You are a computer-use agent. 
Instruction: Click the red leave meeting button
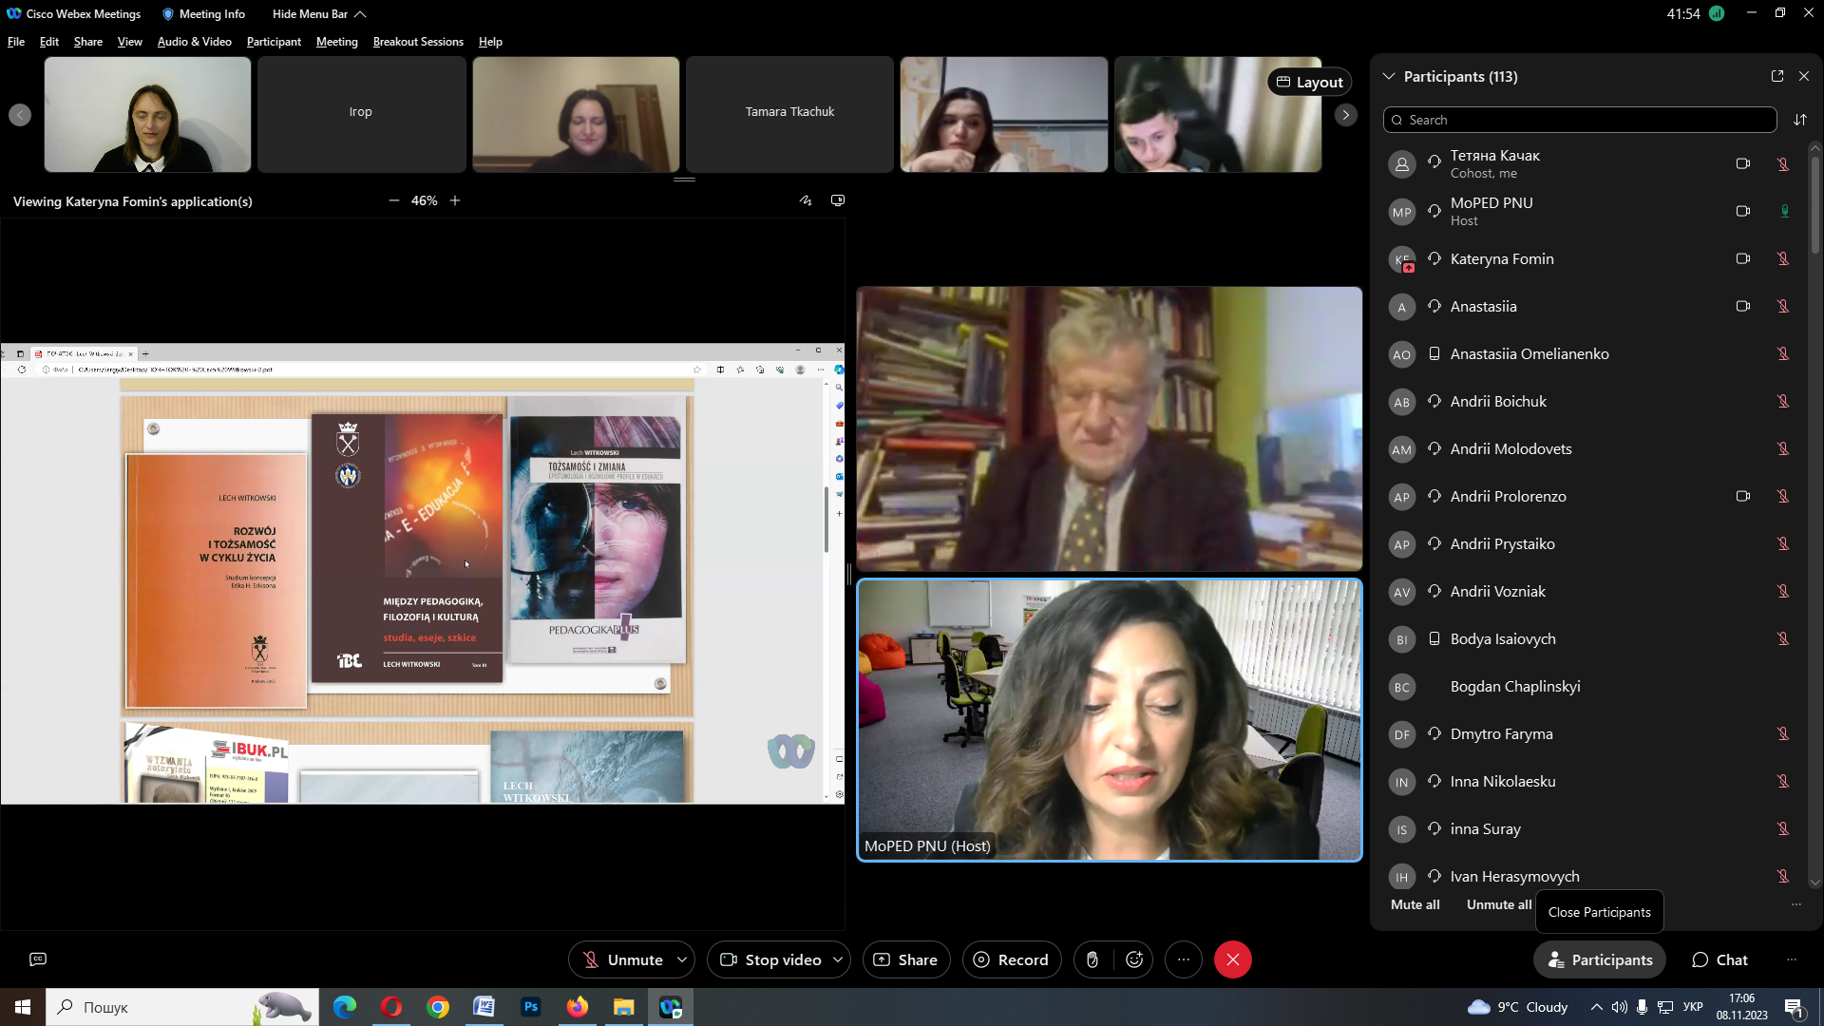1232,959
